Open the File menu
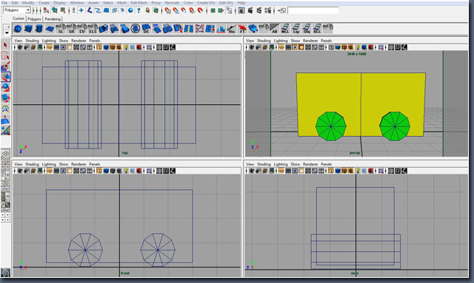 coord(4,3)
